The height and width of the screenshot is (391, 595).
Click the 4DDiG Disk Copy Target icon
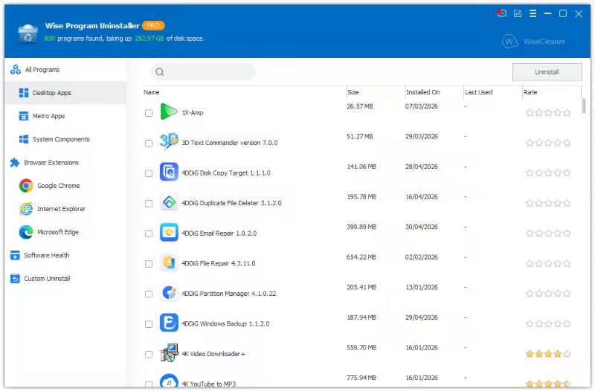[169, 172]
